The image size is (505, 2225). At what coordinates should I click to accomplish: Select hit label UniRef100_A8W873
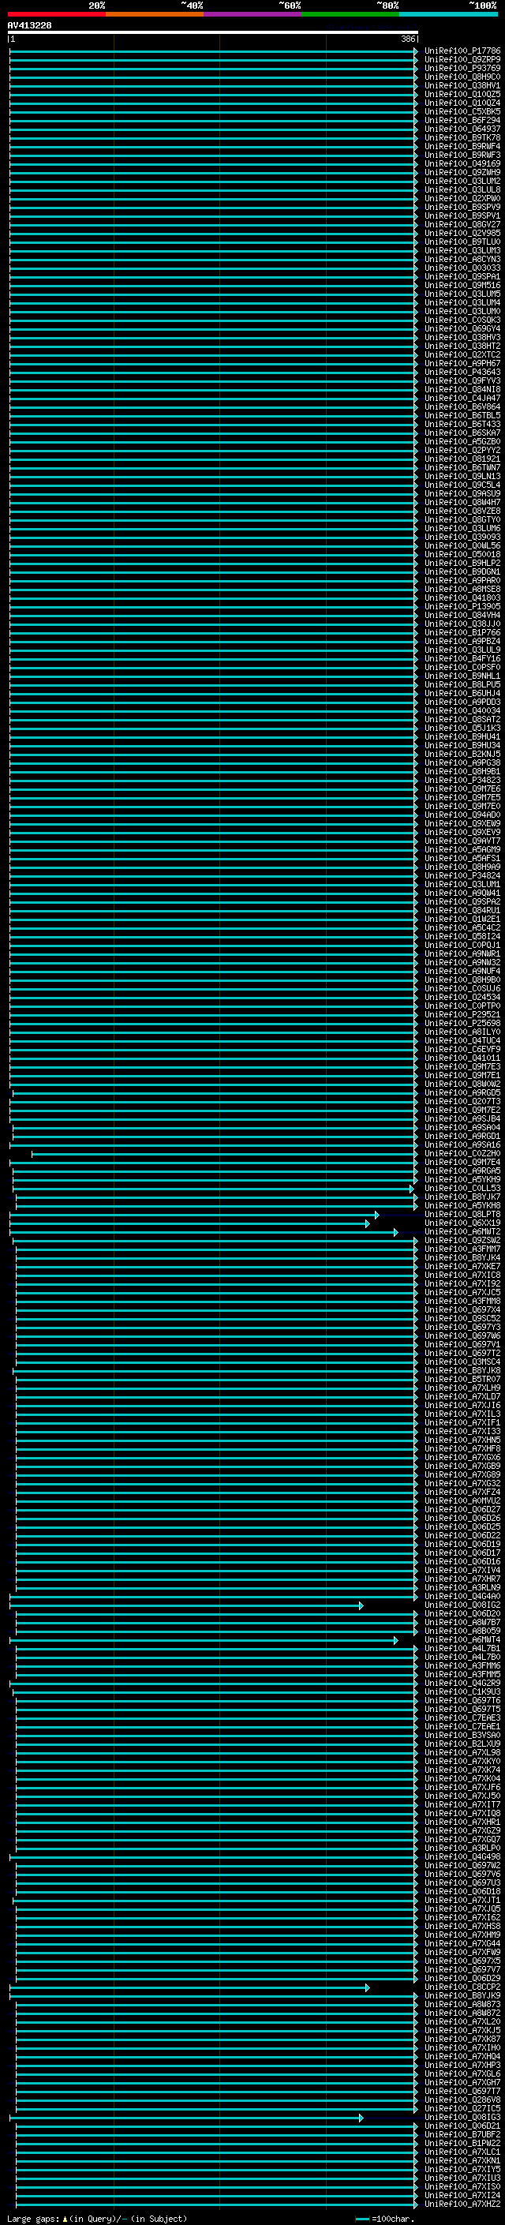click(462, 2004)
